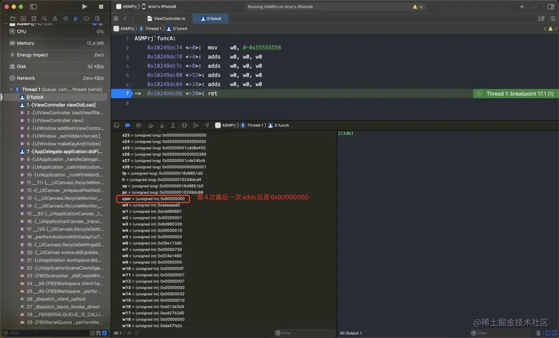The height and width of the screenshot is (338, 559).
Task: Click the (lldb) console prompt
Action: pos(346,133)
